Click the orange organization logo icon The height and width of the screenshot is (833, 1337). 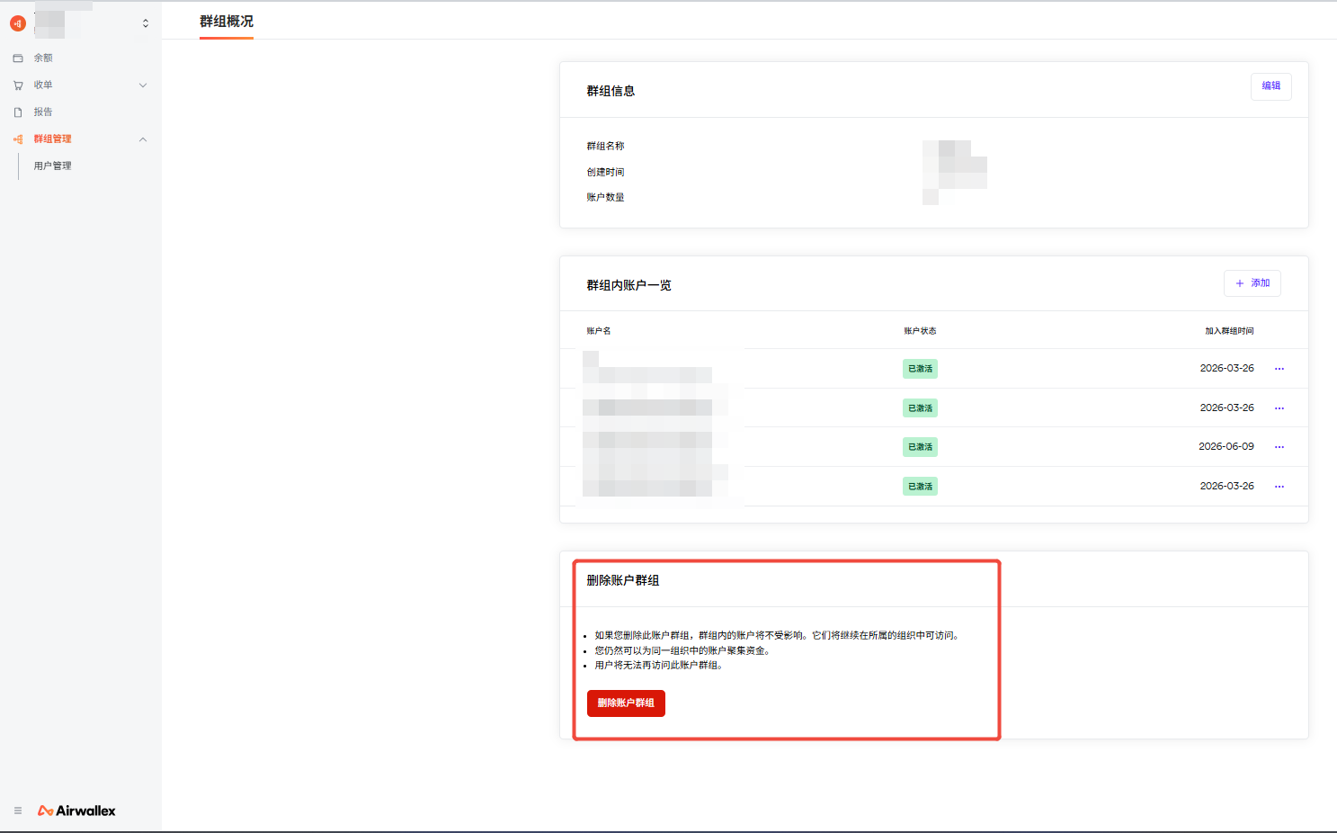click(18, 23)
